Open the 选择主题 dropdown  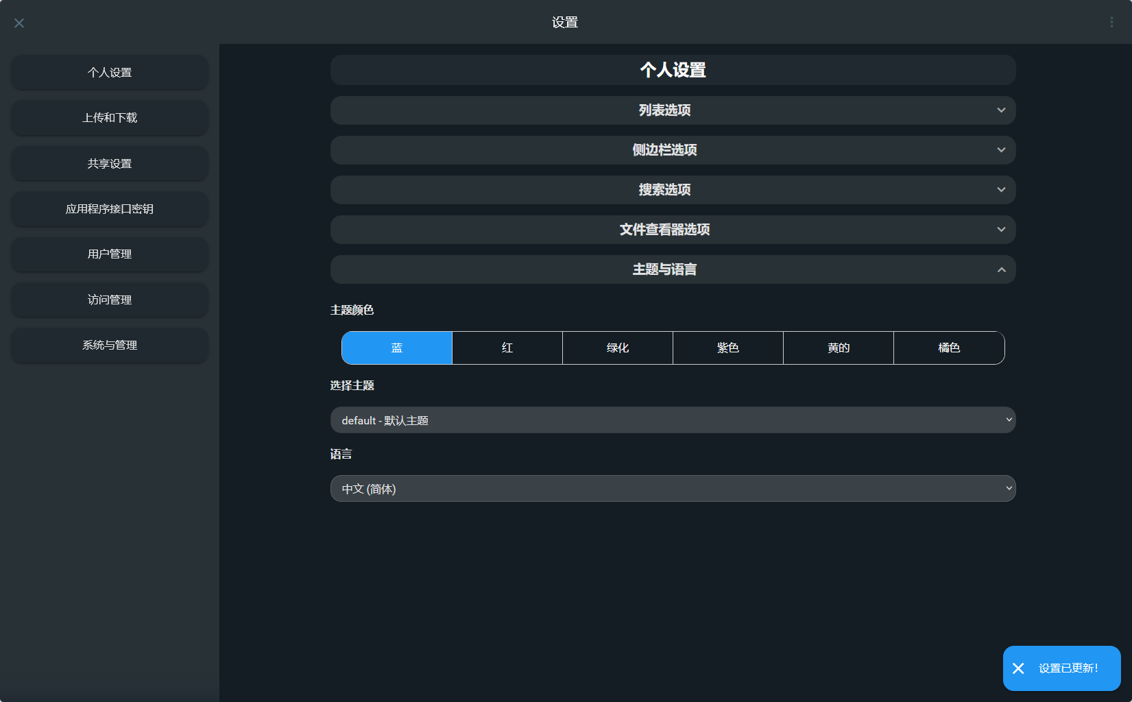point(673,420)
